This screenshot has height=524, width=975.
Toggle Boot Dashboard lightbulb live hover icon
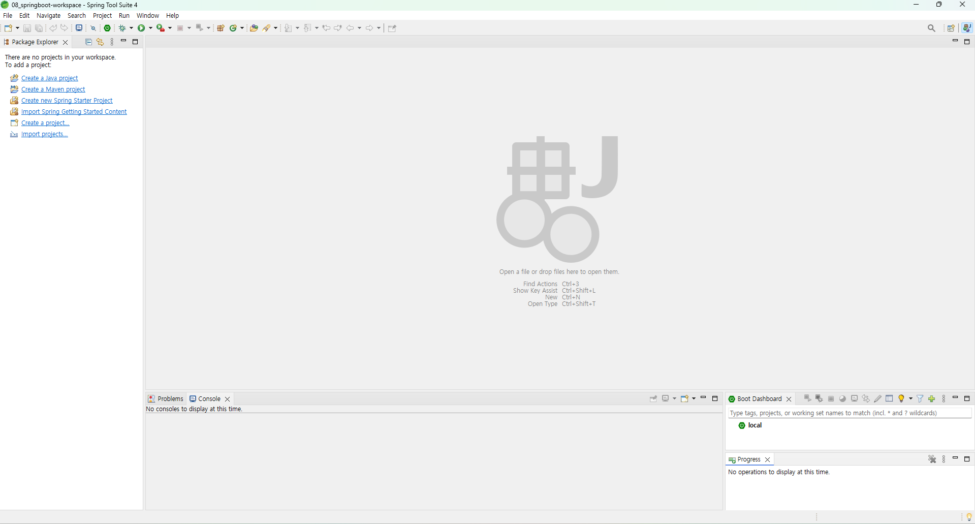(902, 398)
